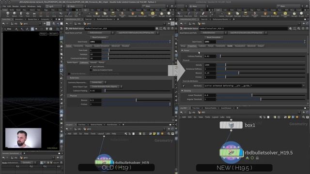
Task: Open Persp viewport dropdown
Action: pos(43,34)
